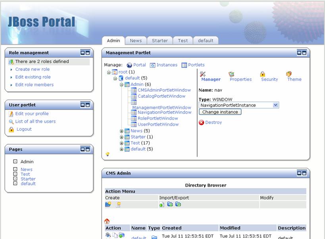
Task: Click the 'There are 2 roles defined' text
Action: coord(42,62)
